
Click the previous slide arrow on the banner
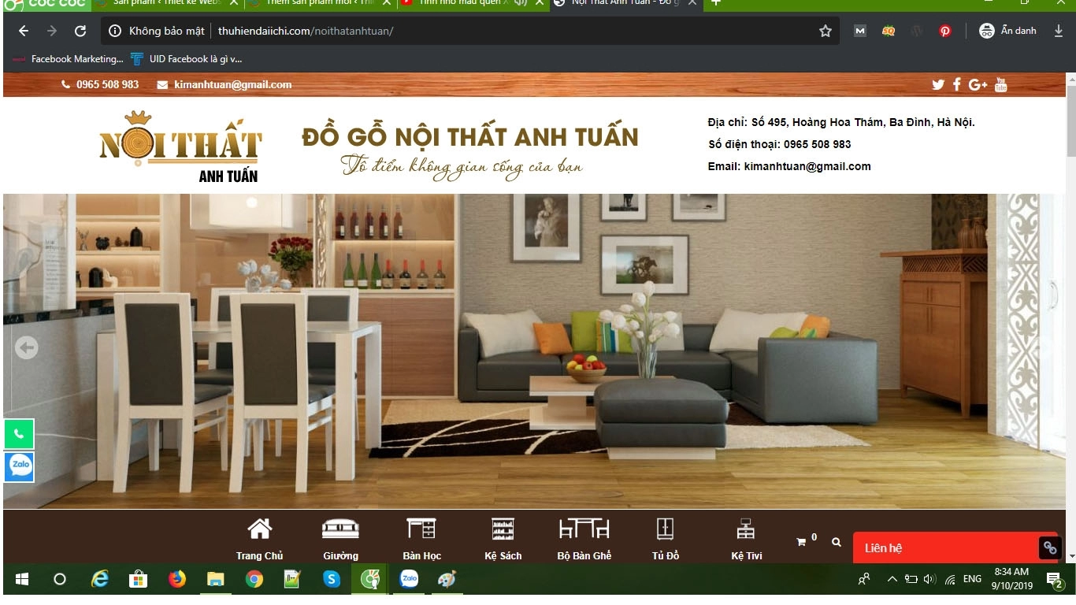tap(26, 347)
